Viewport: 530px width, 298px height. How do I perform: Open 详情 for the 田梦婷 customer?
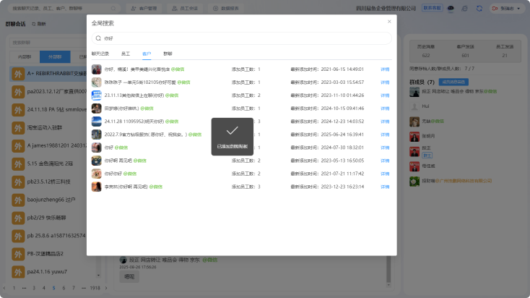(x=385, y=108)
